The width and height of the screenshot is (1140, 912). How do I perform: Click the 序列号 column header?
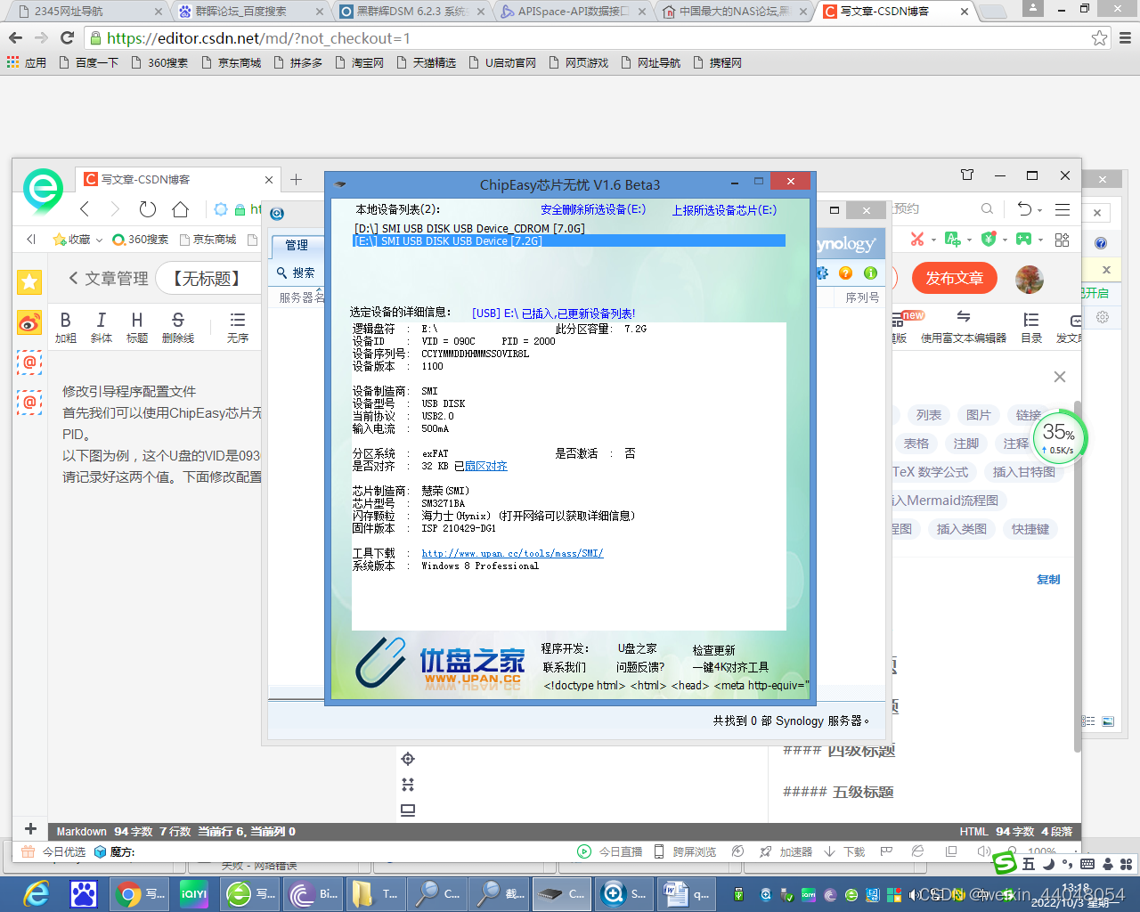pos(862,297)
